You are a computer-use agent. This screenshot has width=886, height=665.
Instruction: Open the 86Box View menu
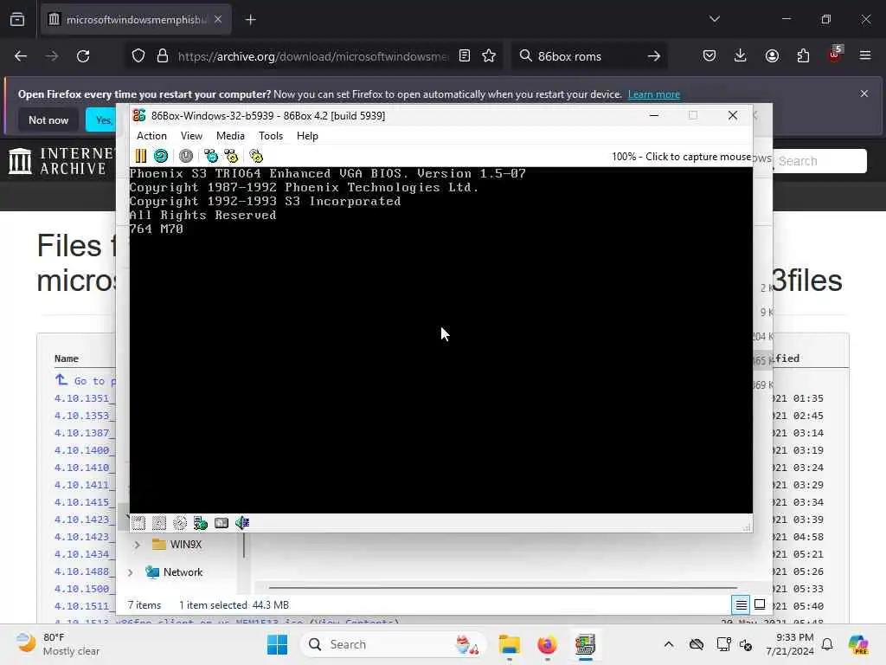pos(191,136)
